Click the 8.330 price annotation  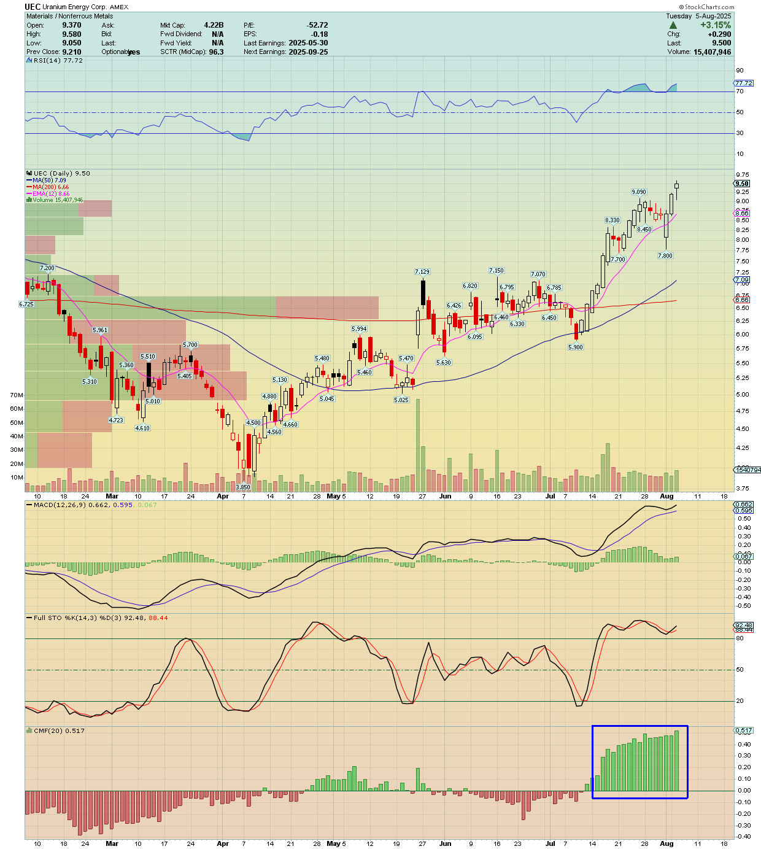point(612,220)
